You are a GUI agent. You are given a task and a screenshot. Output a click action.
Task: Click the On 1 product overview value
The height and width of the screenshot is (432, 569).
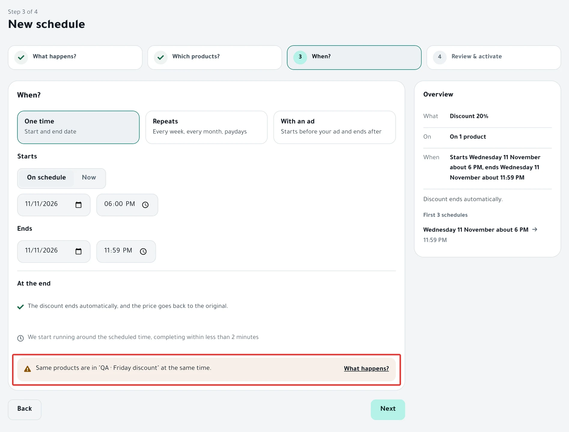click(468, 137)
